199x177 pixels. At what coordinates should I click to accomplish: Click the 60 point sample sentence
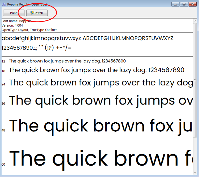click(x=101, y=160)
